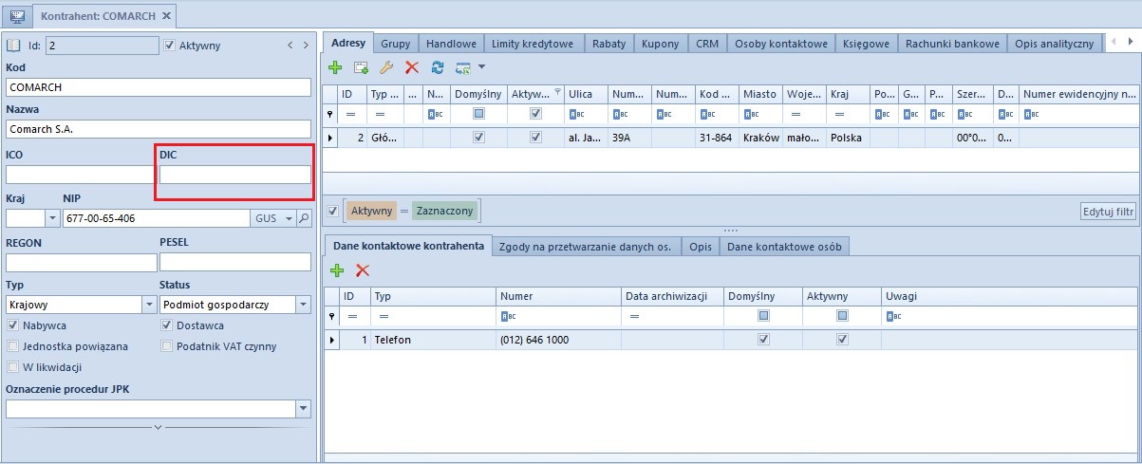The height and width of the screenshot is (464, 1142).
Task: Click the wrench edit icon in Adresy toolbar
Action: [x=386, y=67]
